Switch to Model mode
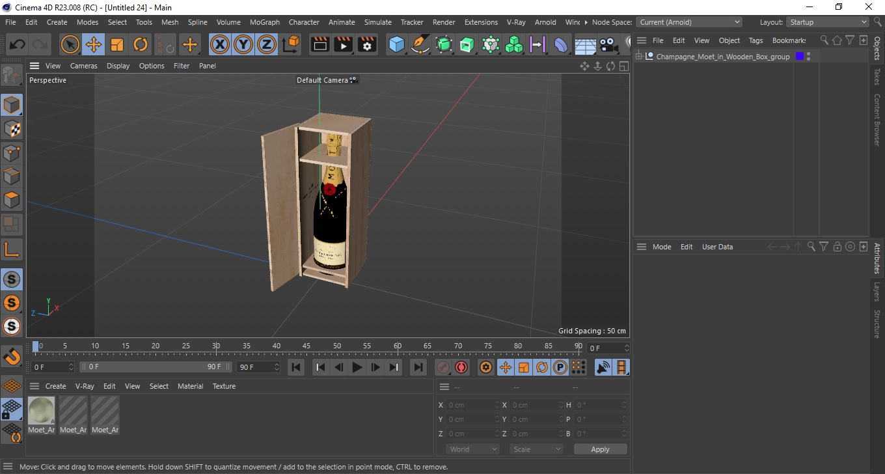The image size is (885, 474). click(x=12, y=105)
